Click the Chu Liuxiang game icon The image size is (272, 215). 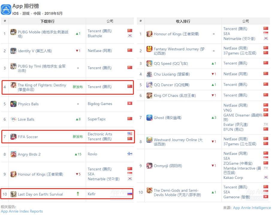[x=149, y=74]
